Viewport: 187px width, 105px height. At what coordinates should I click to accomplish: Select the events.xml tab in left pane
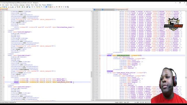point(3,10)
